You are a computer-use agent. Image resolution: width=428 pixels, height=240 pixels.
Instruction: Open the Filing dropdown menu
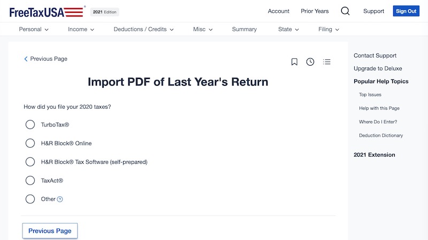coord(328,29)
